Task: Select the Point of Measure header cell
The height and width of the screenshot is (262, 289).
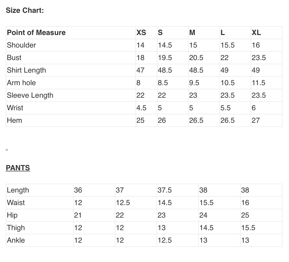Action: click(x=36, y=33)
